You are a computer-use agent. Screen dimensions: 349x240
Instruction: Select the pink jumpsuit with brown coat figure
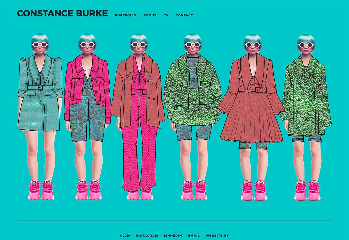pos(138,117)
